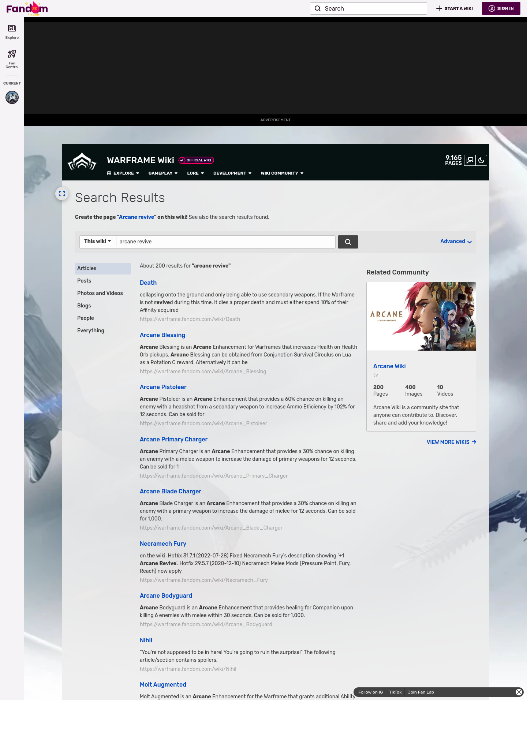527x732 pixels.
Task: Select the Articles filter tab
Action: [x=103, y=268]
